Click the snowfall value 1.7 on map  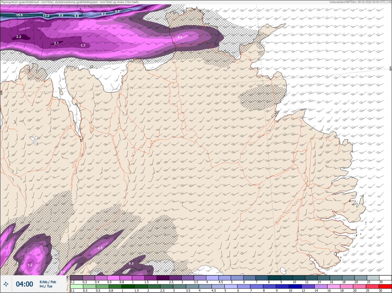click(x=83, y=46)
